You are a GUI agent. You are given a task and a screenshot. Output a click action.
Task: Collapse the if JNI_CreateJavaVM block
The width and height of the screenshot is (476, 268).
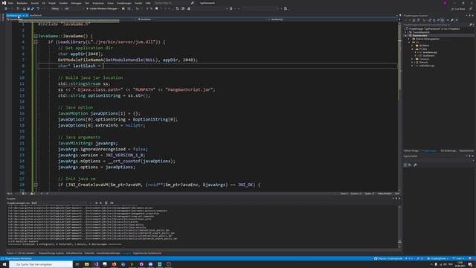(x=36, y=185)
